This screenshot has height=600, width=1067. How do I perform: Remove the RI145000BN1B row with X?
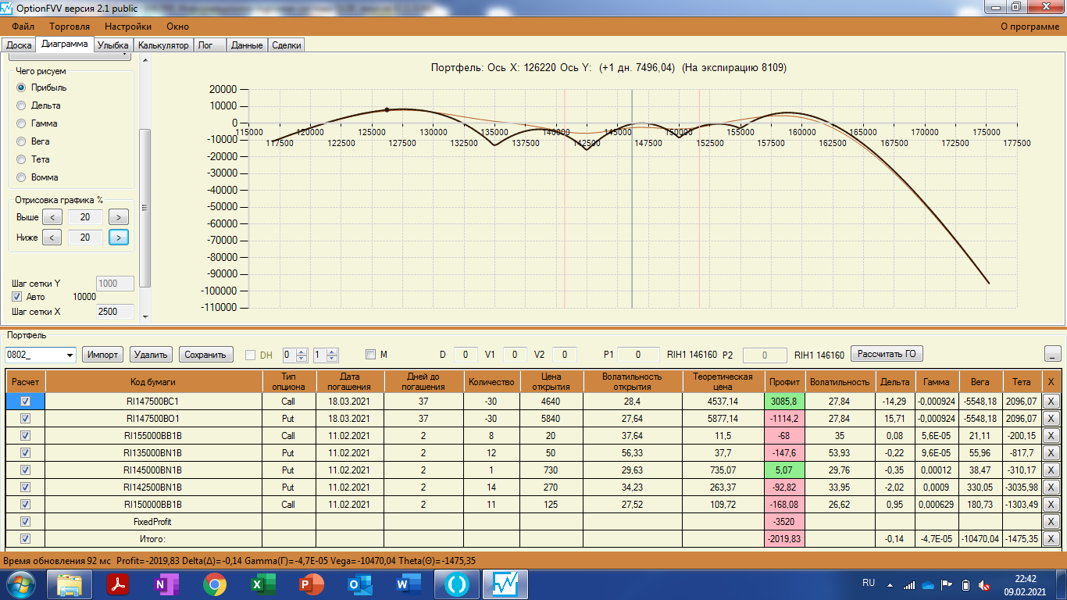[1051, 470]
